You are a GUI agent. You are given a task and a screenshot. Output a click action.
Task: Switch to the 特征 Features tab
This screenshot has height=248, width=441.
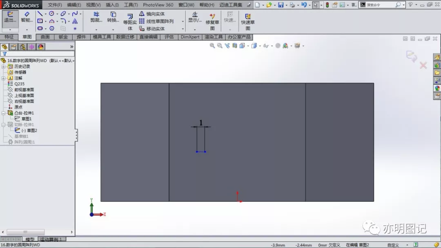point(9,37)
